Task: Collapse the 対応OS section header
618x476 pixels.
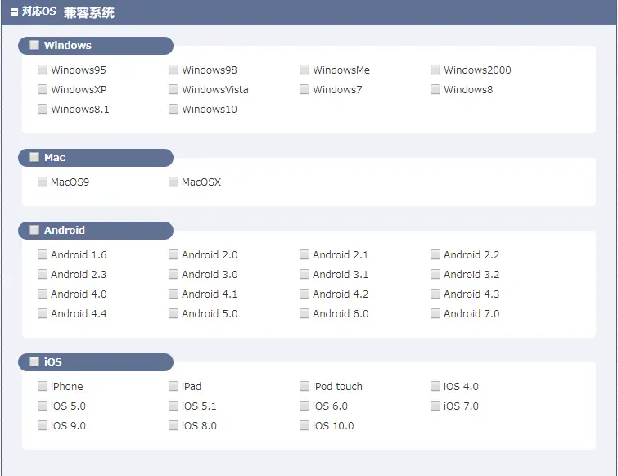Action: point(15,13)
